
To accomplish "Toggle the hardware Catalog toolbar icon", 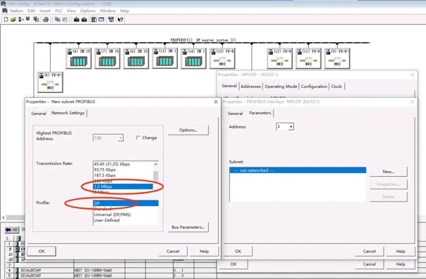I will (x=94, y=19).
